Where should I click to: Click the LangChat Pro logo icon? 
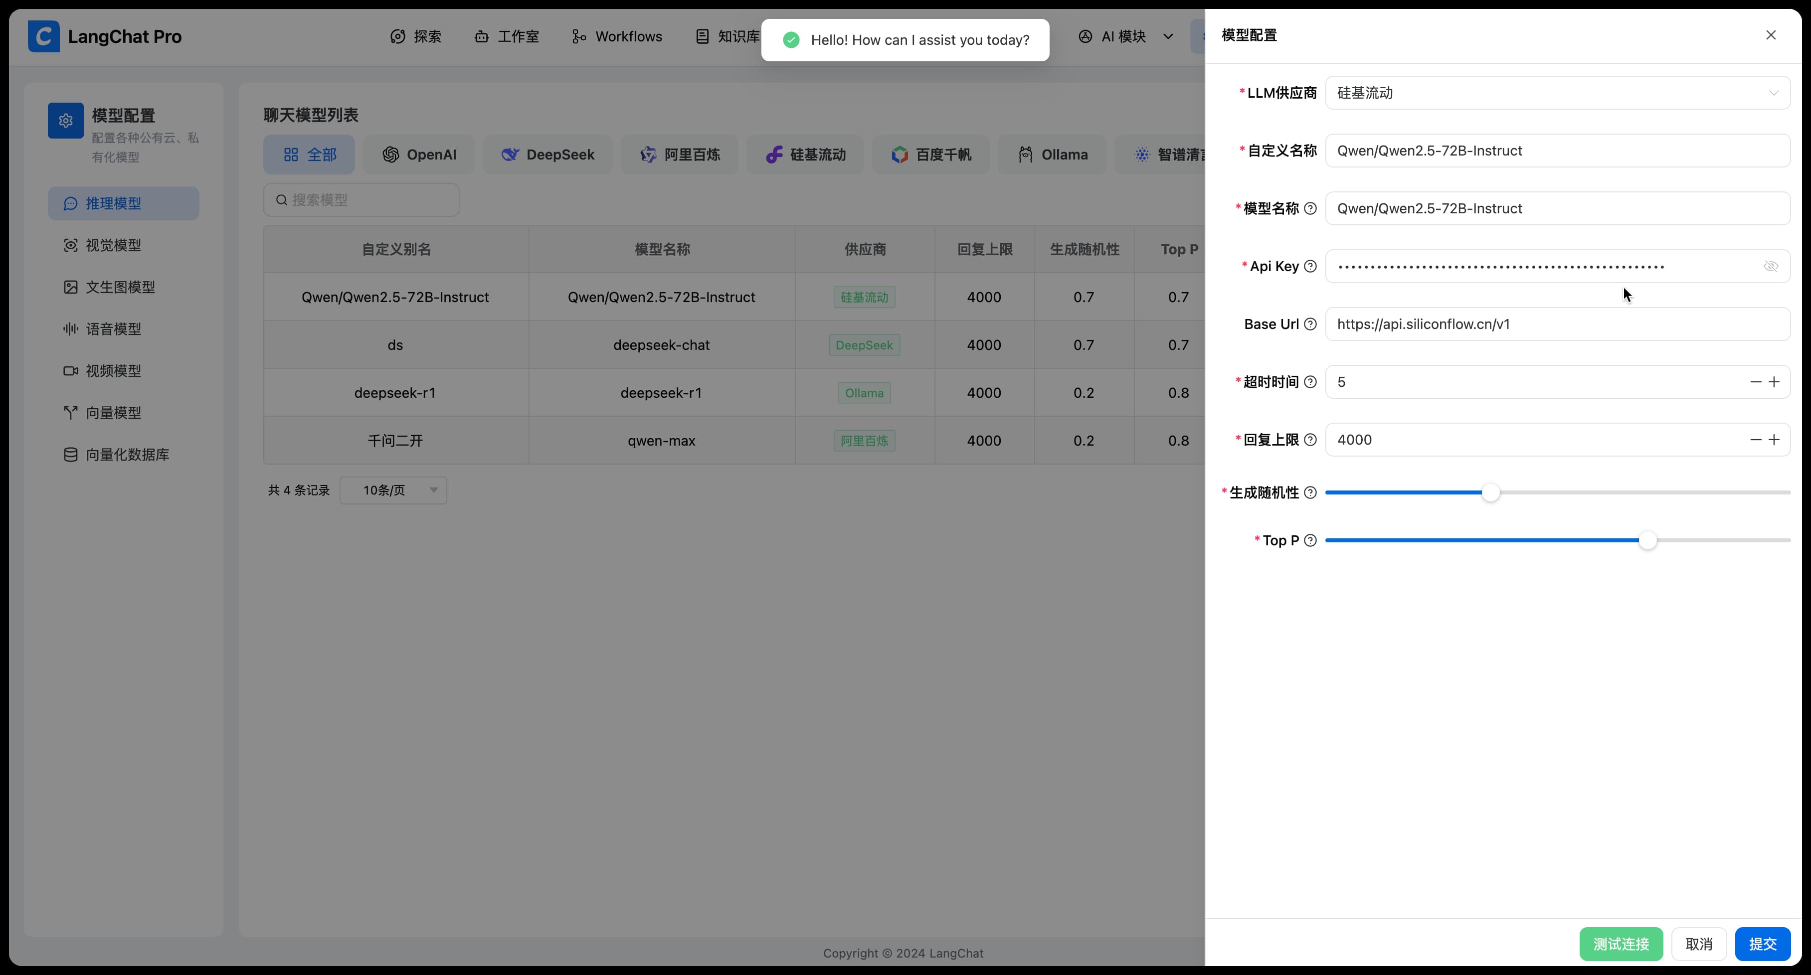pyautogui.click(x=43, y=36)
